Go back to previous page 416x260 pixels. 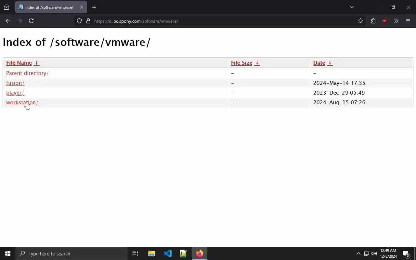(8, 21)
